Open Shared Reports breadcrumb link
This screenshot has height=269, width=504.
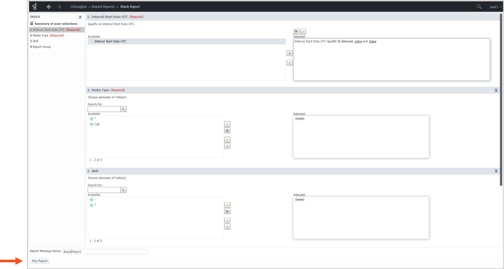click(103, 7)
